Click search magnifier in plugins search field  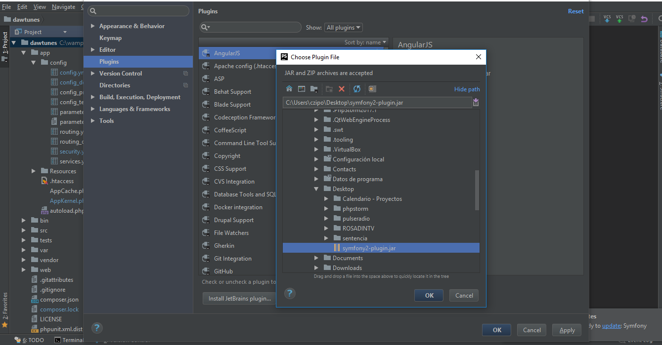[206, 27]
